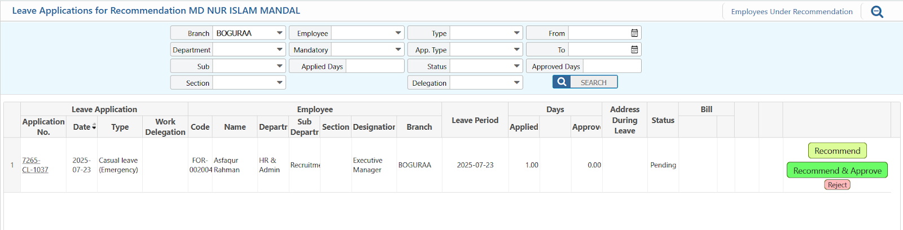The image size is (903, 230).
Task: Click the blue SEARCH button
Action: (585, 82)
